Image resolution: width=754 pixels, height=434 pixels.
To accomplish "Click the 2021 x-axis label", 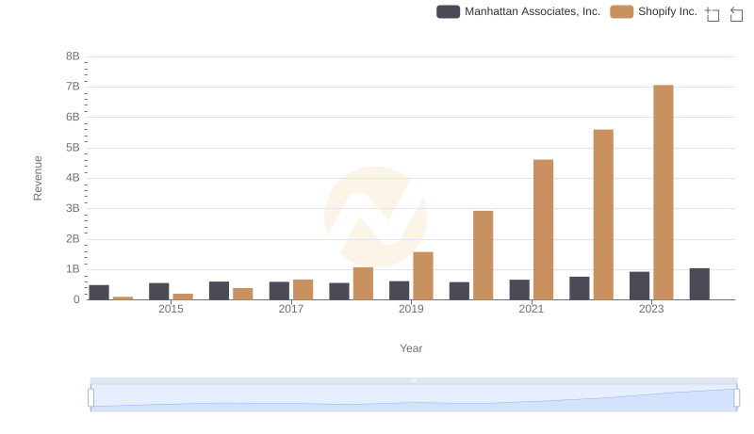I will point(531,309).
